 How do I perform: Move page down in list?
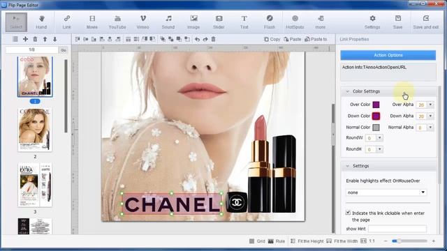54,39
